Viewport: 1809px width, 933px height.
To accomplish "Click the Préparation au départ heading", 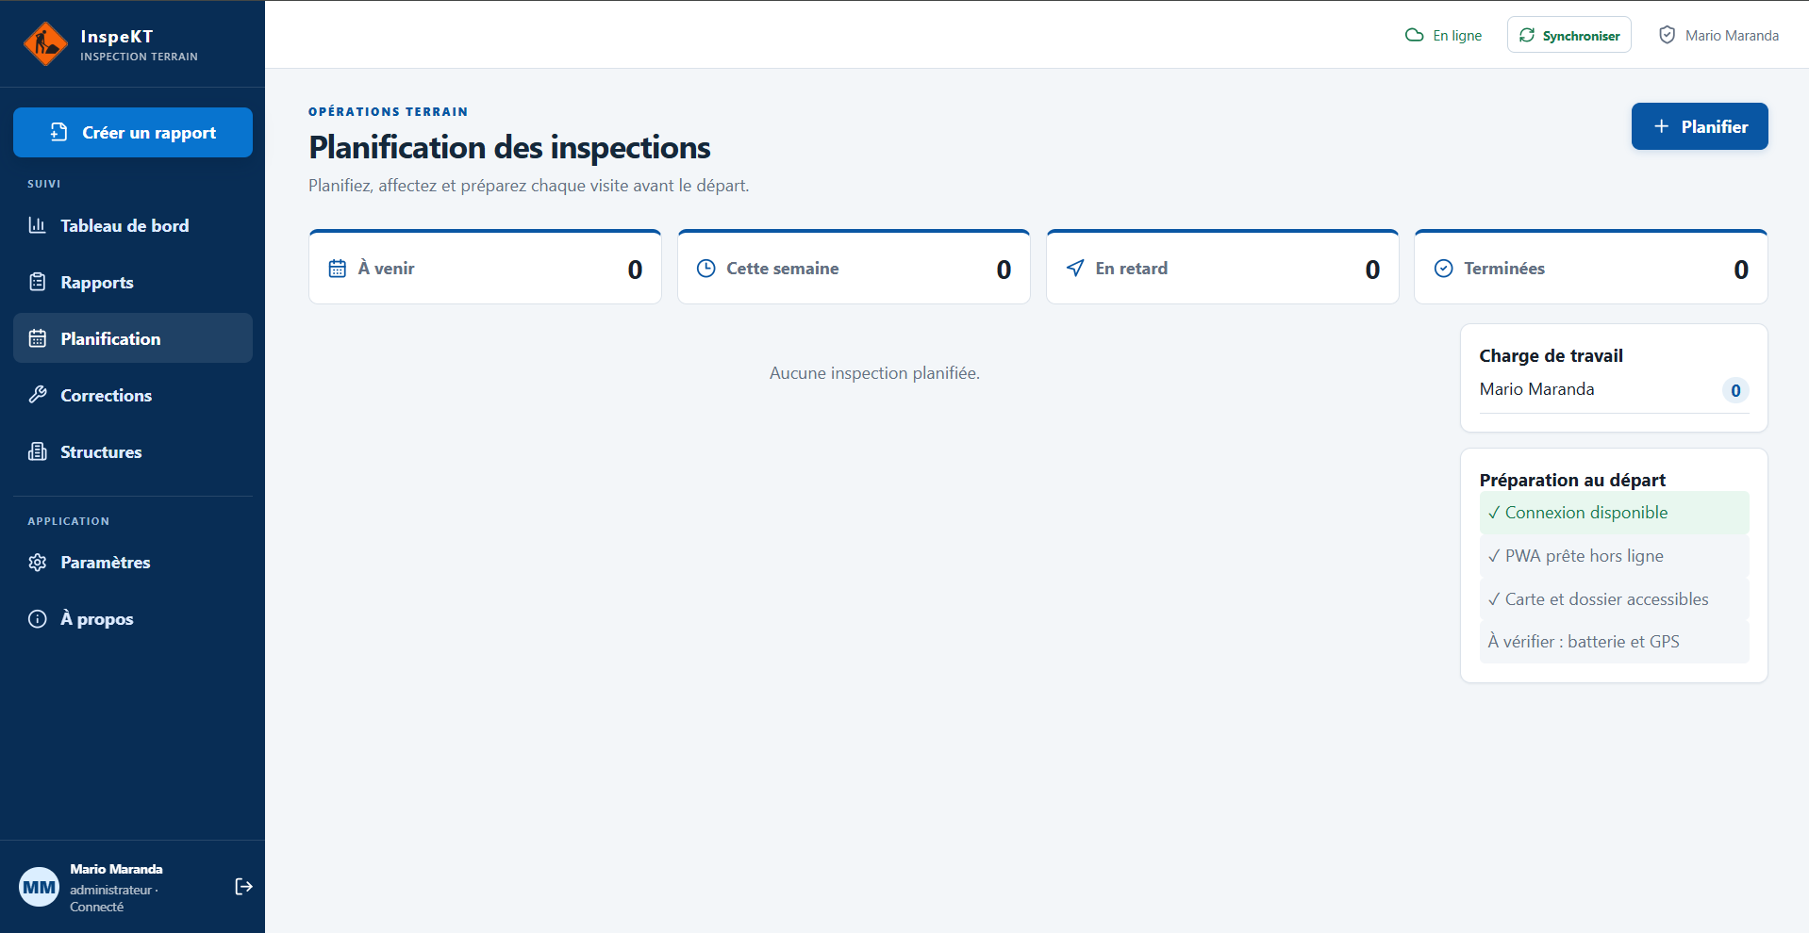I will 1572,480.
